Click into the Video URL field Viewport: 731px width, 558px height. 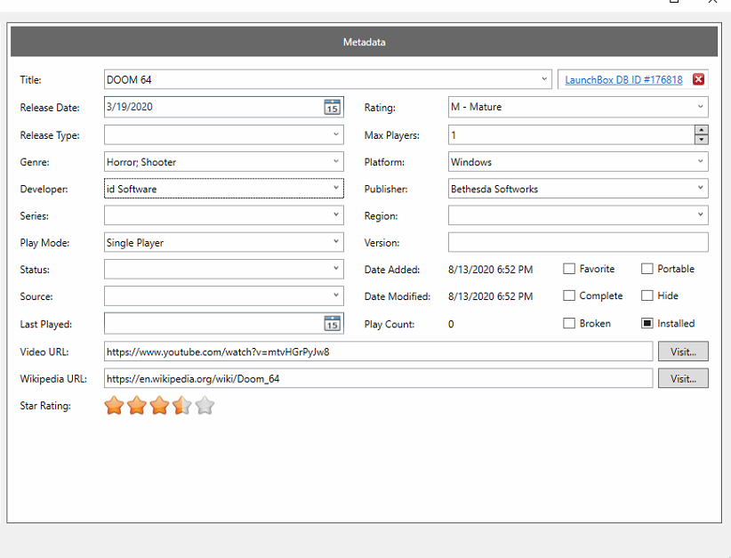378,352
